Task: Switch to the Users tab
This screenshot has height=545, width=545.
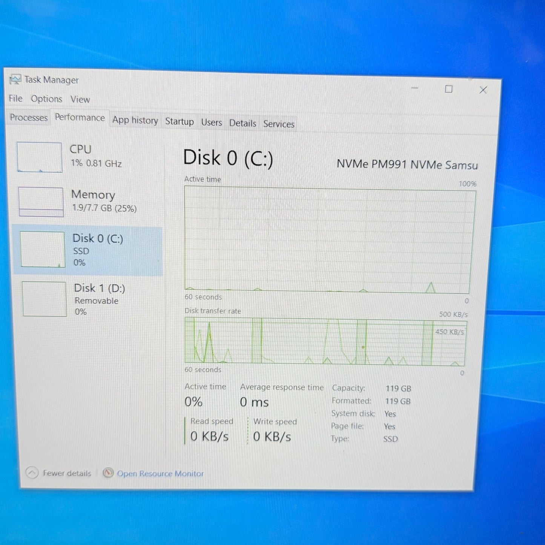Action: [x=211, y=123]
